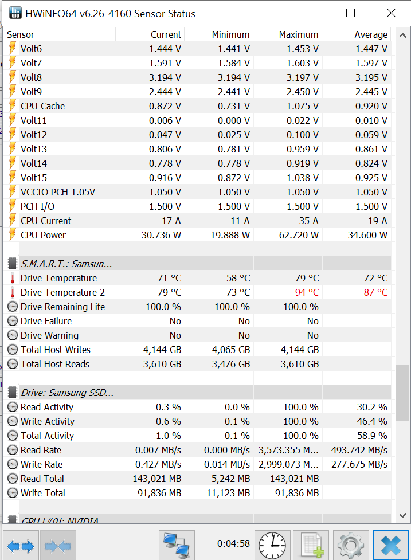The width and height of the screenshot is (411, 560).
Task: Open sensor settings gear icon
Action: click(x=350, y=545)
